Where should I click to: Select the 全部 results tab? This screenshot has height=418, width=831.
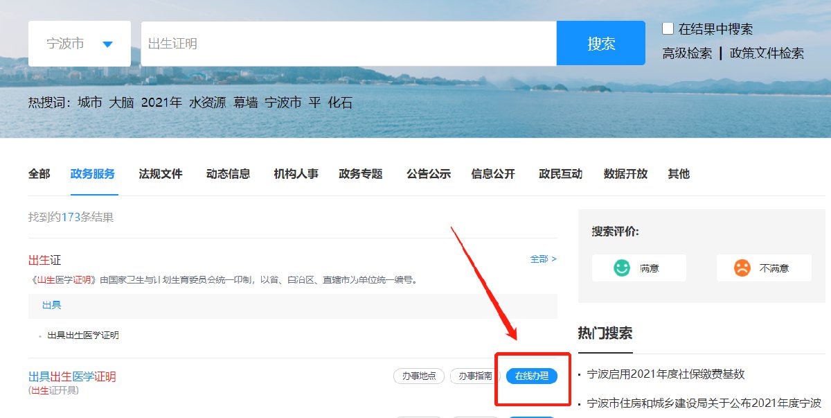click(x=39, y=174)
